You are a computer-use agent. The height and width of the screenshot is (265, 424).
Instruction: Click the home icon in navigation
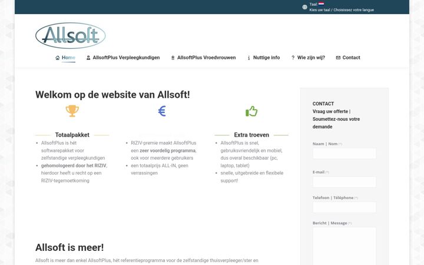[x=57, y=58]
